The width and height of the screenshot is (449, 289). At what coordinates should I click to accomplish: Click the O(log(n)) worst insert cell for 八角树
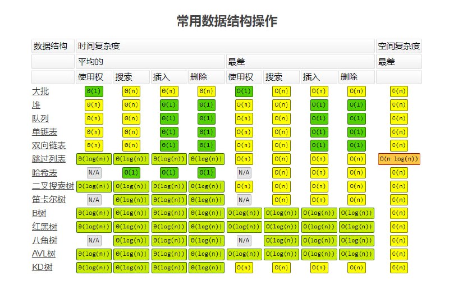(319, 240)
